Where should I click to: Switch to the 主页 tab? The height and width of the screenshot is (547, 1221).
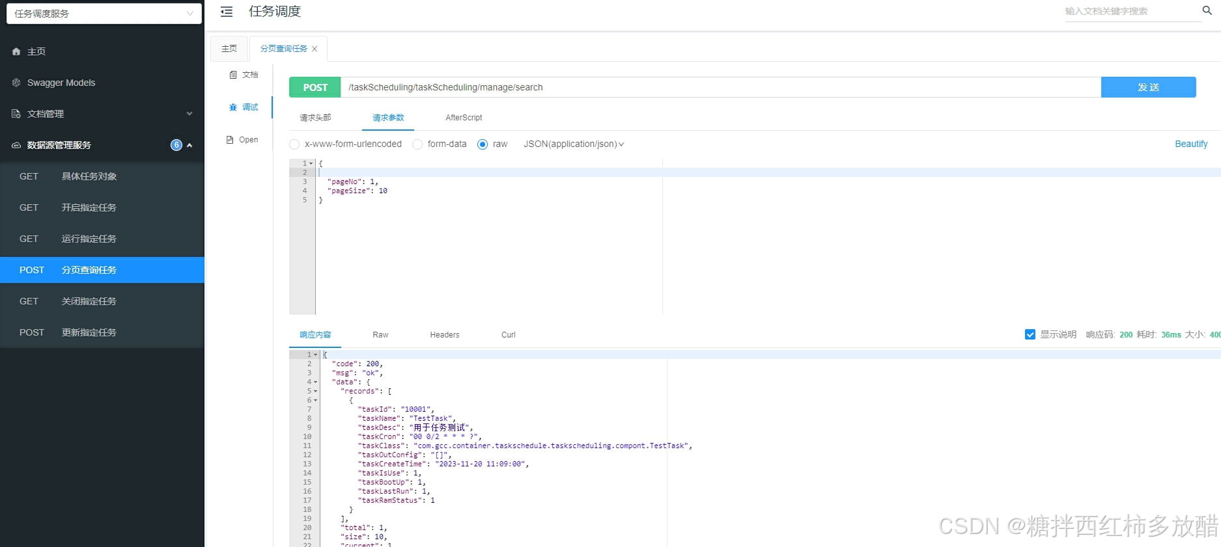[229, 49]
